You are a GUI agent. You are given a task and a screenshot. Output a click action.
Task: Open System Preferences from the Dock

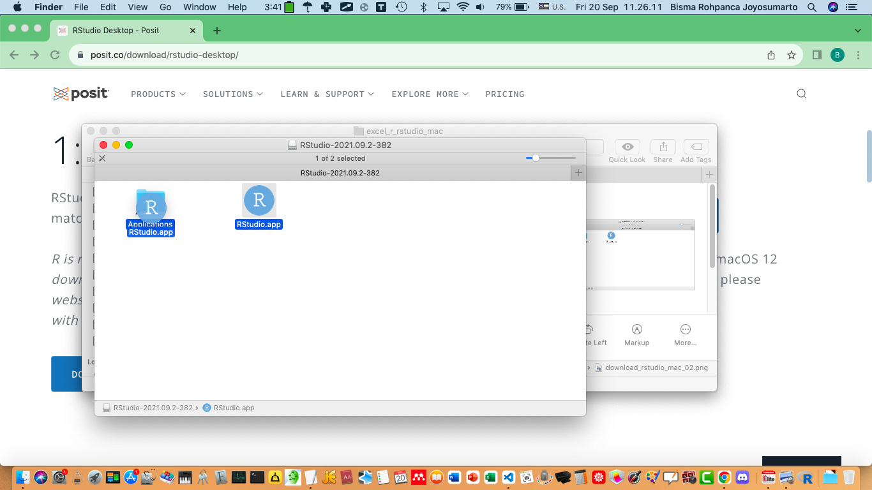click(59, 477)
